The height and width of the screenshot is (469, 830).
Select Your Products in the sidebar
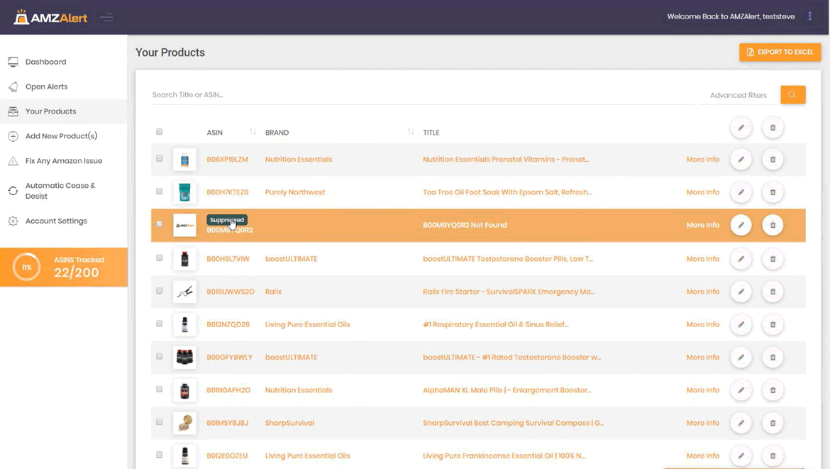64,111
